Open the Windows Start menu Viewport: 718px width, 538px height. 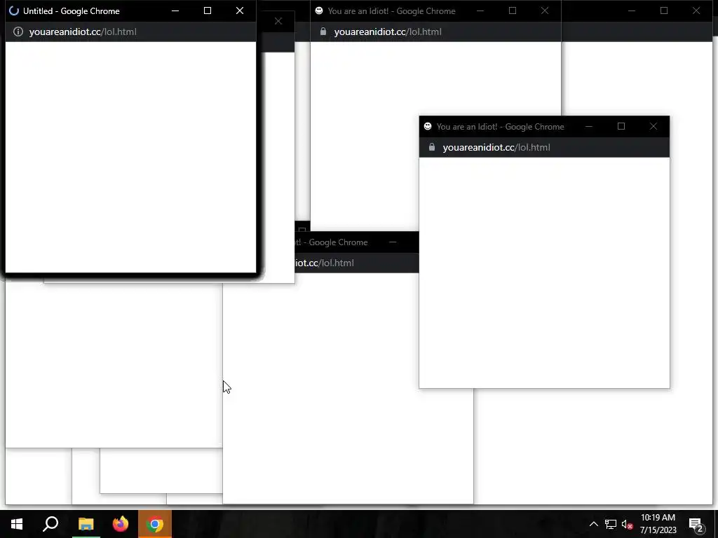[x=17, y=524]
